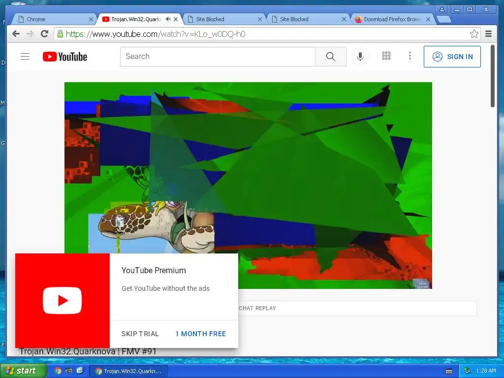Launch Chrome from quick launch

pyautogui.click(x=58, y=371)
